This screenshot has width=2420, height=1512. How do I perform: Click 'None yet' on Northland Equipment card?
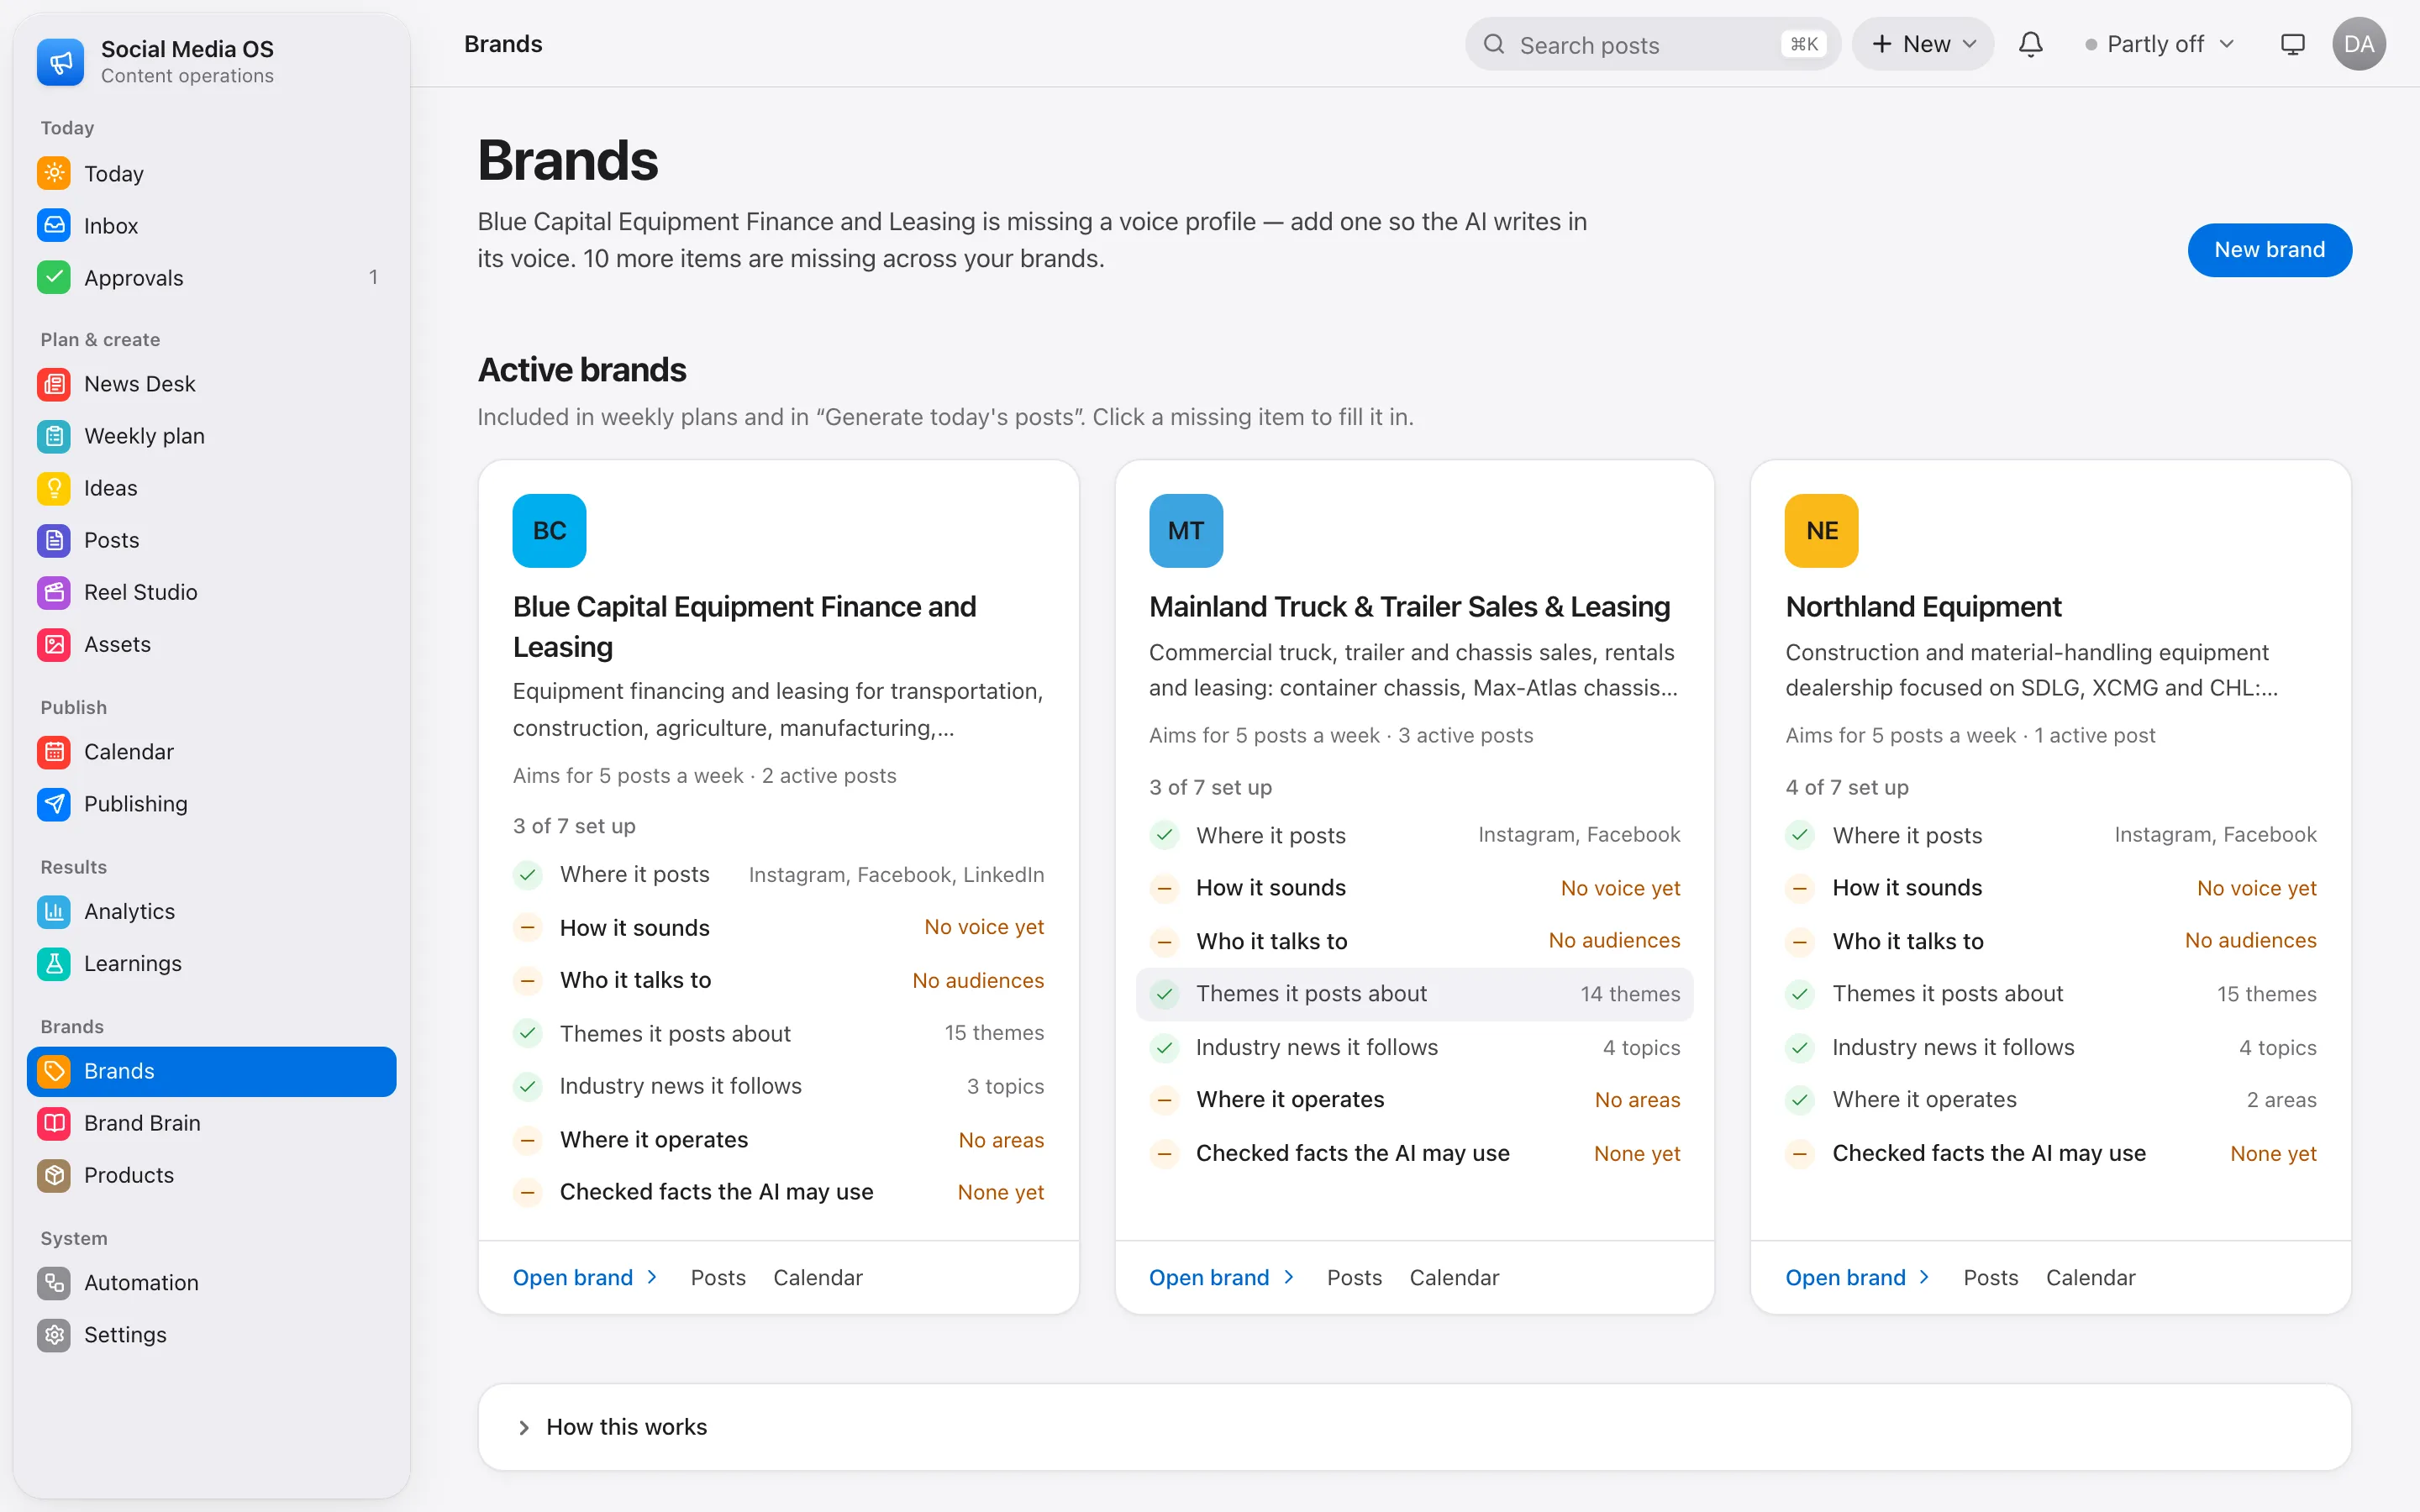2273,1153
